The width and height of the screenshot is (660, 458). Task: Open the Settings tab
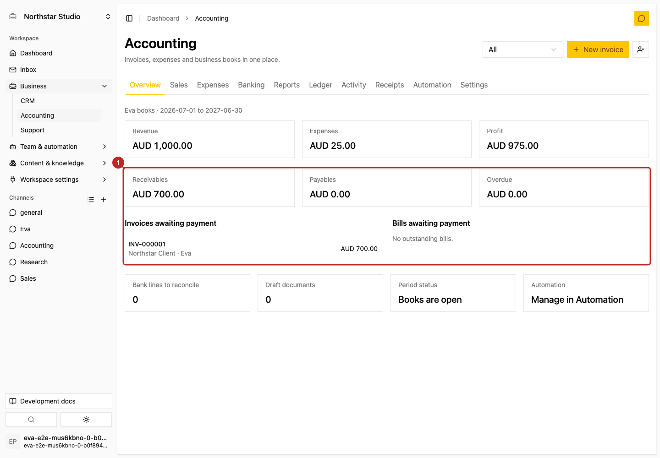click(x=474, y=85)
